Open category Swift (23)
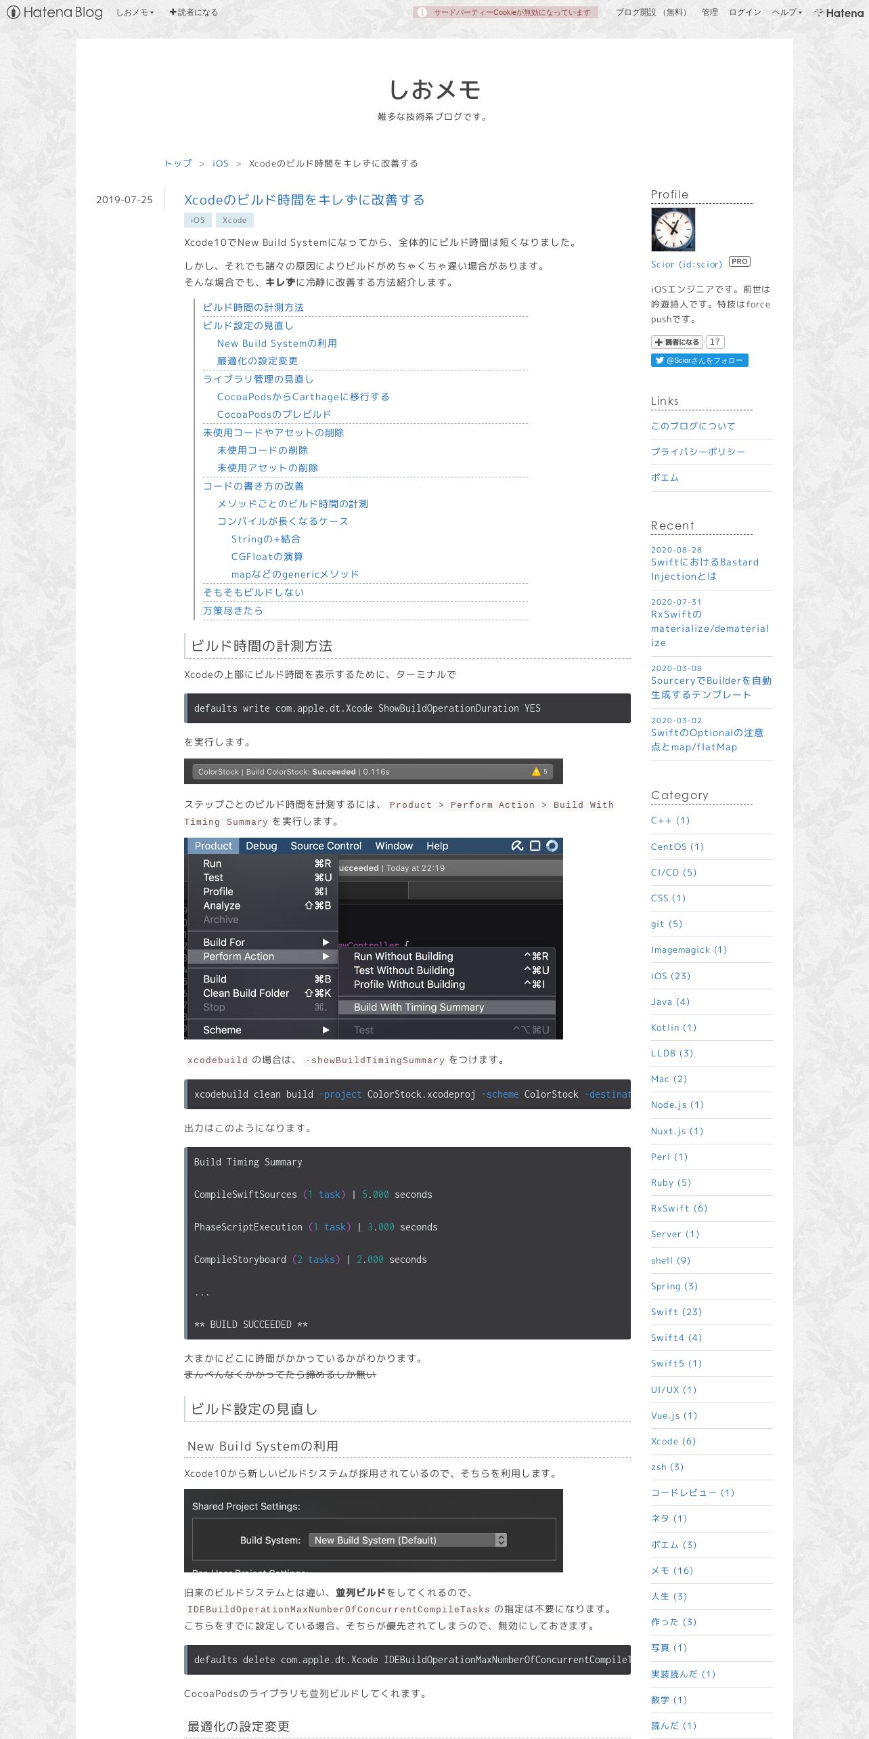869x1739 pixels. tap(676, 1312)
